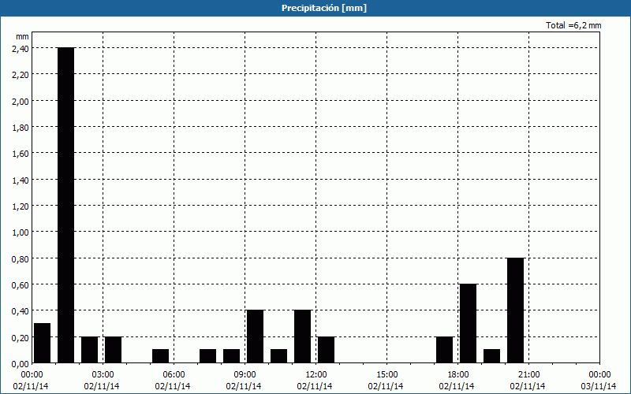The height and width of the screenshot is (394, 631).
Task: Click the 0,20 mm bar ending at 03:00
Action: [89, 350]
